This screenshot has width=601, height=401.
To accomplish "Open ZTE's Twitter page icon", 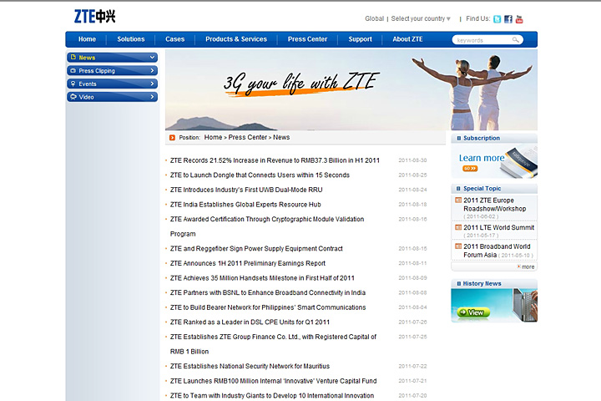I will pos(497,19).
